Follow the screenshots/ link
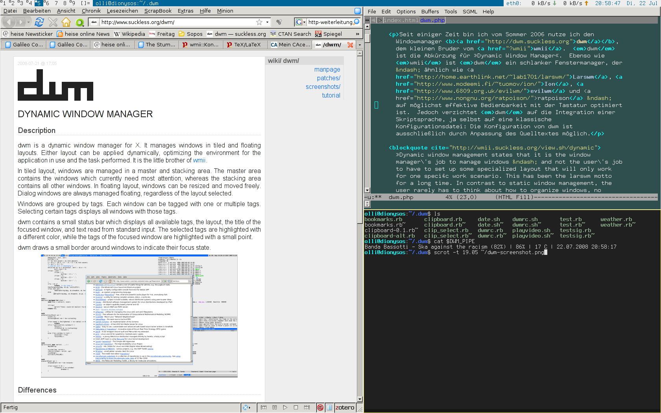Image resolution: width=661 pixels, height=413 pixels. (x=323, y=87)
